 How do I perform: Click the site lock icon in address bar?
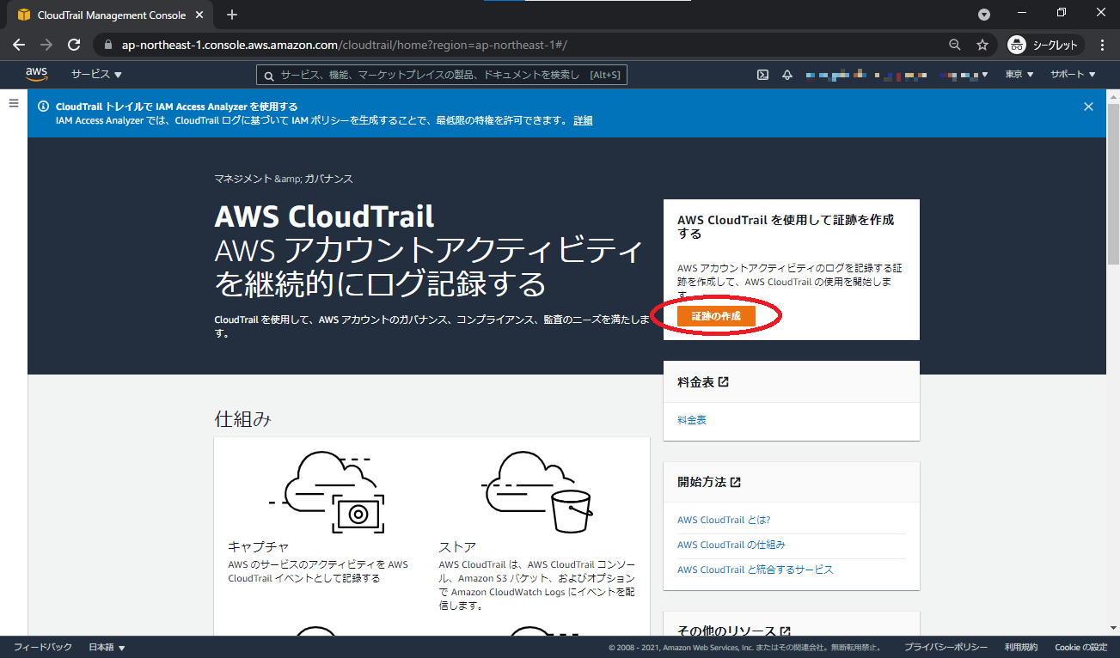[x=108, y=45]
